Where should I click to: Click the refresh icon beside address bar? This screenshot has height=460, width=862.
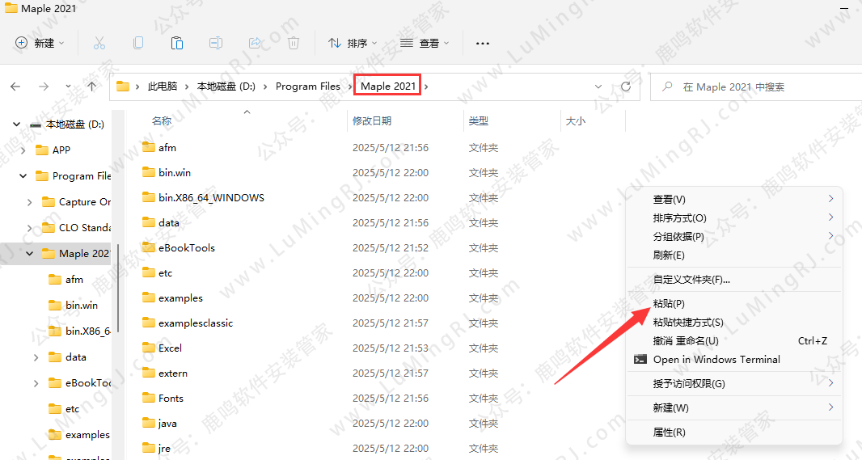pyautogui.click(x=626, y=87)
